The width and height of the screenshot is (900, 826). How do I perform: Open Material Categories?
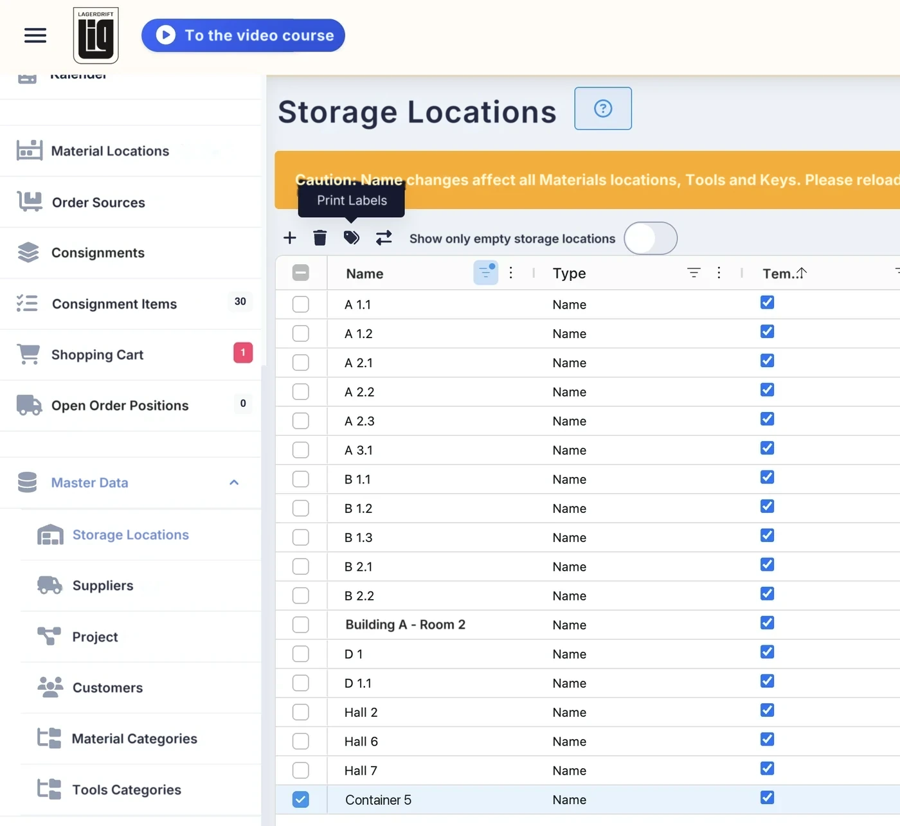pos(141,739)
